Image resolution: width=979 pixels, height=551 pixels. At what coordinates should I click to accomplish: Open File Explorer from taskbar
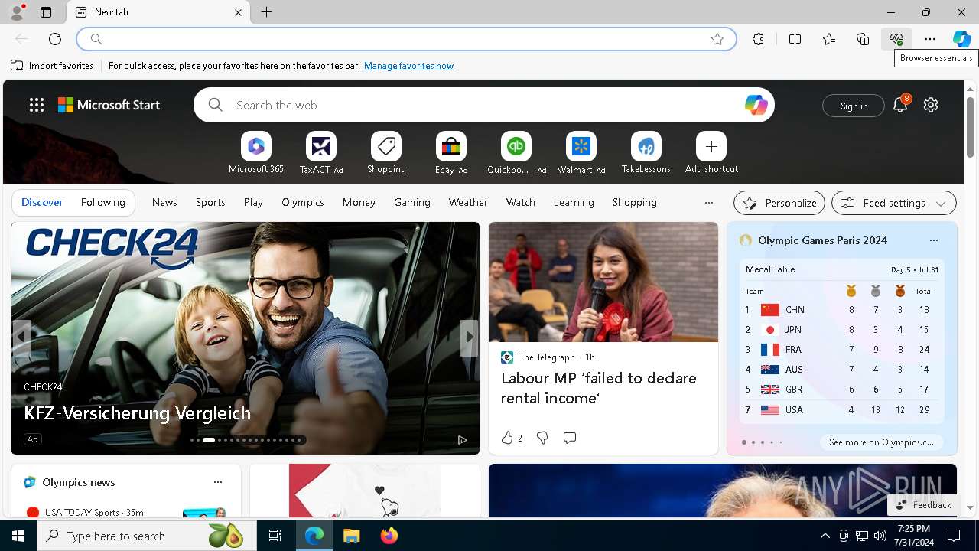(x=352, y=536)
